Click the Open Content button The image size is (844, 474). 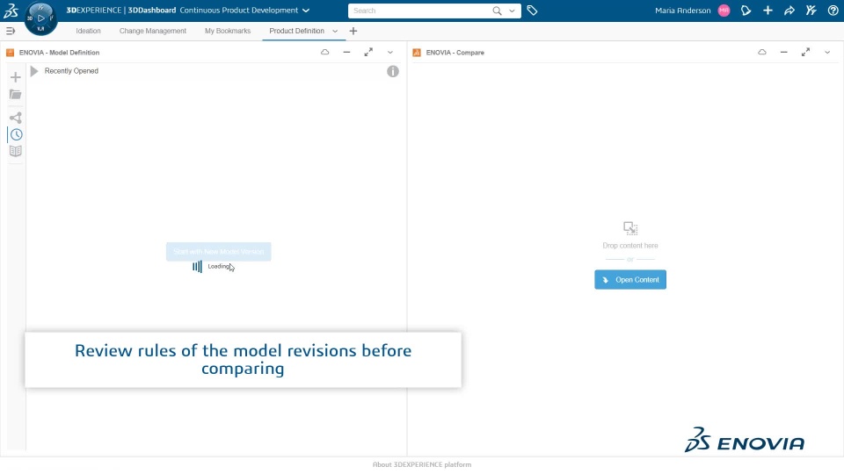point(630,279)
